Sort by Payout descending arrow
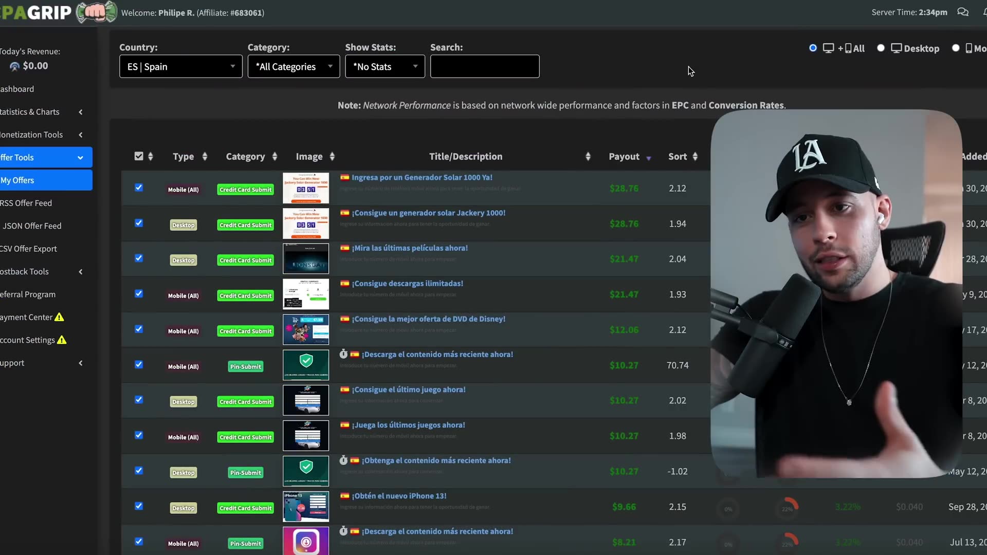 [649, 158]
